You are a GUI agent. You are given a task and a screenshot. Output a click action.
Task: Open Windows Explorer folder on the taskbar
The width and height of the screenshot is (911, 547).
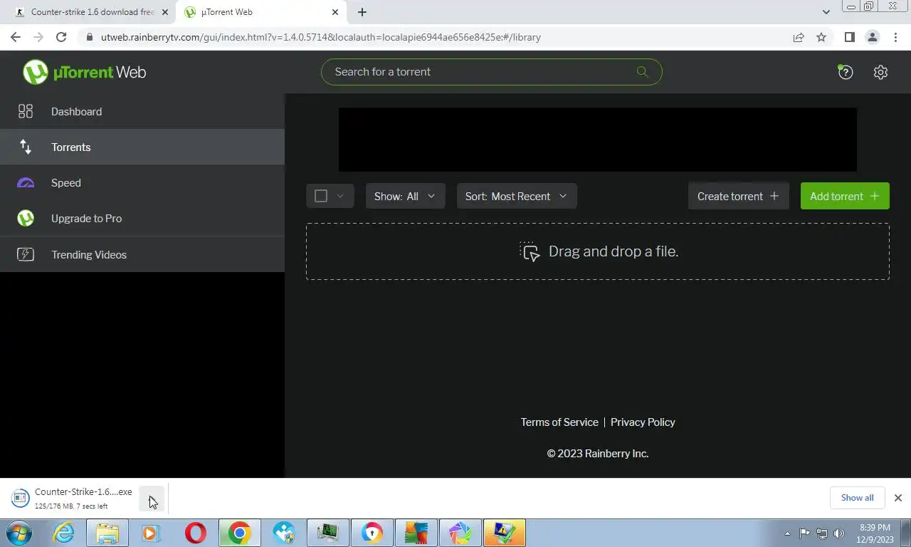point(107,533)
